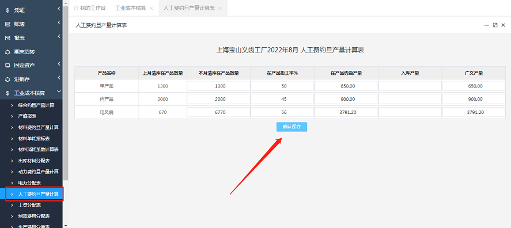
Task: Edit 电风扇 投工率 field showing 56
Action: [x=282, y=112]
